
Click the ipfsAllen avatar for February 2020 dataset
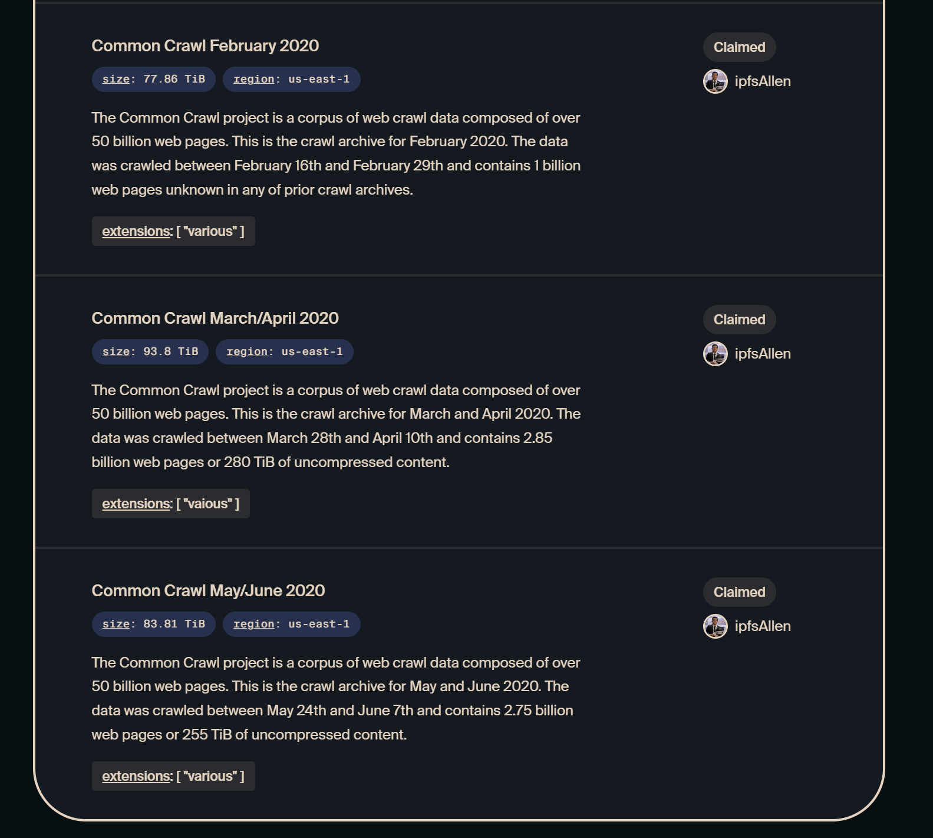714,81
